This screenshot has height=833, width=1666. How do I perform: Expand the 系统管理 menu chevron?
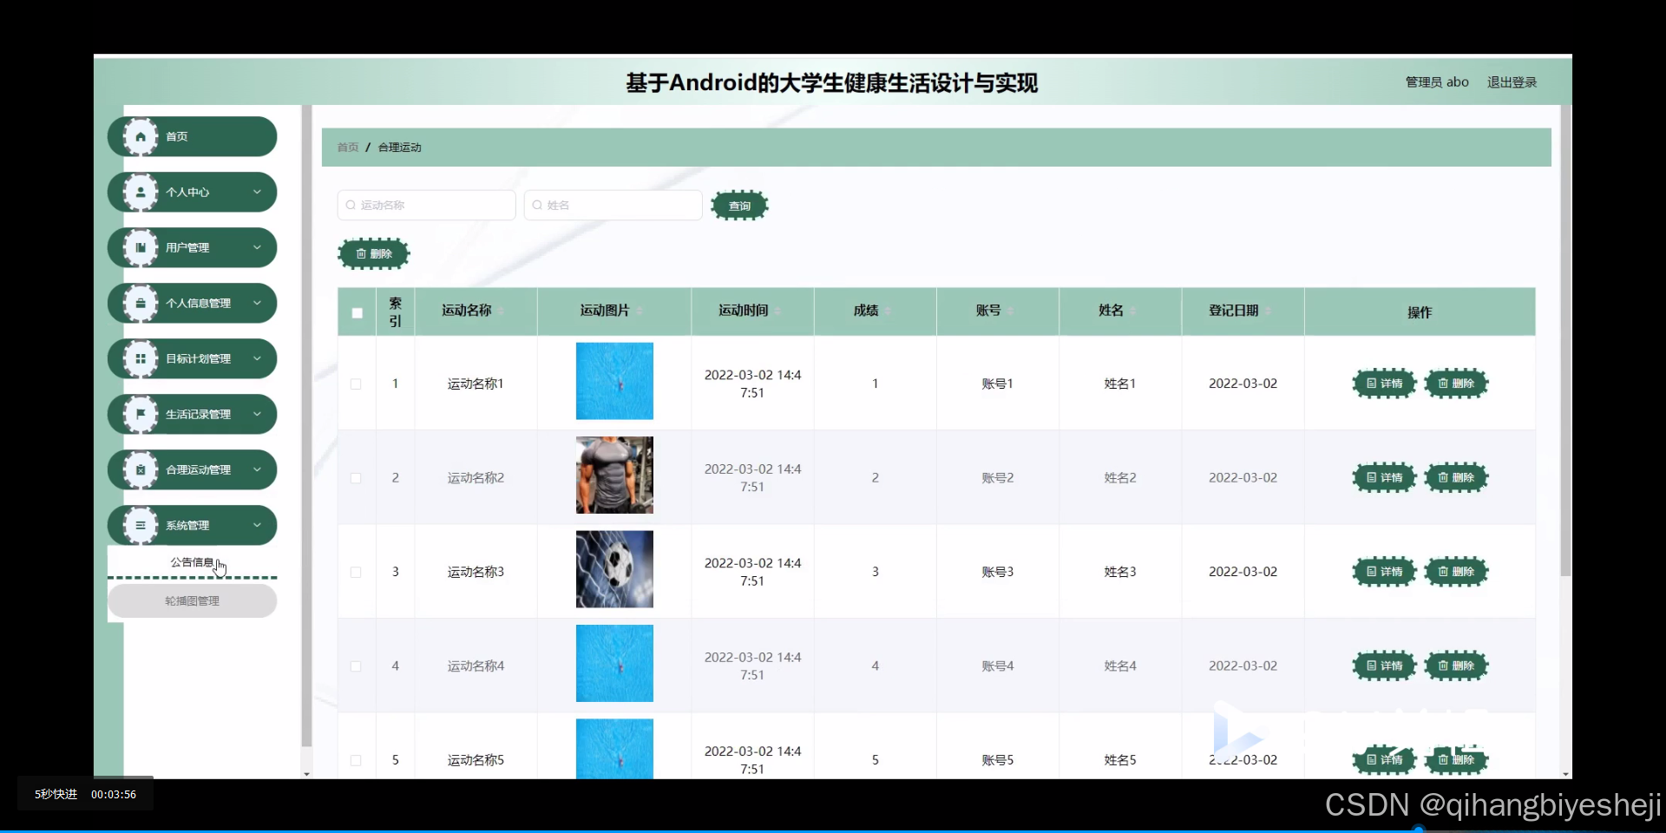click(x=258, y=525)
